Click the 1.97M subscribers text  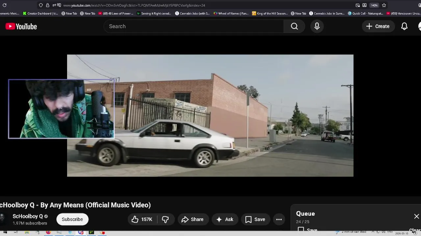click(x=30, y=223)
